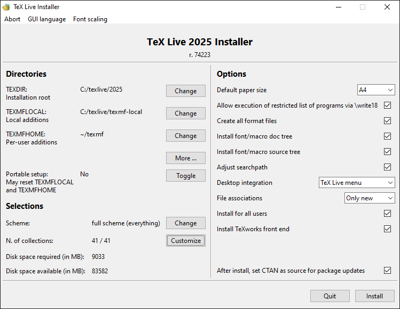Viewport: 400px width, 309px height.
Task: Expand the Default paper size dropdown
Action: tap(376, 90)
